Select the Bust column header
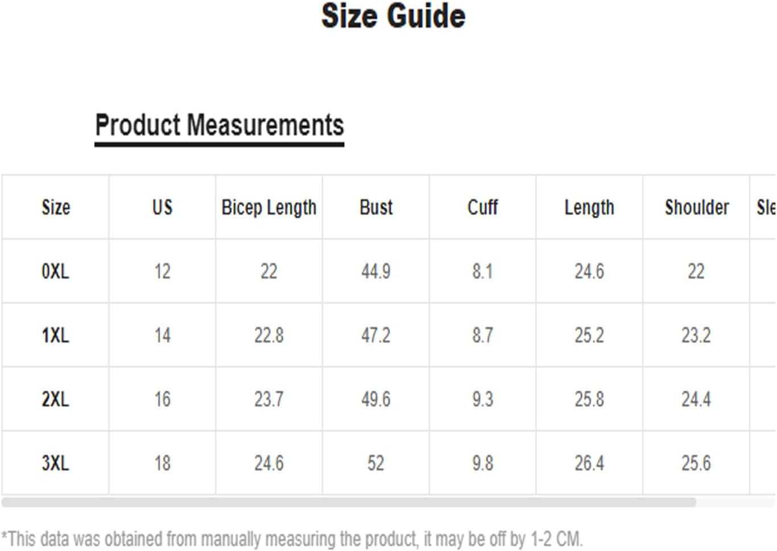This screenshot has width=777, height=551. [376, 207]
